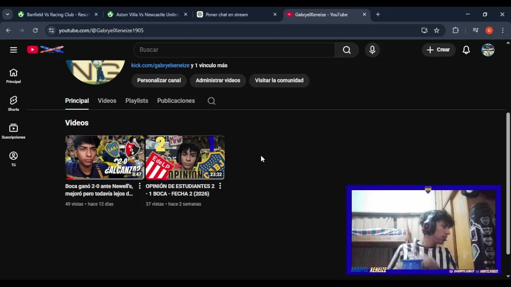Open a new browser tab

tap(378, 14)
